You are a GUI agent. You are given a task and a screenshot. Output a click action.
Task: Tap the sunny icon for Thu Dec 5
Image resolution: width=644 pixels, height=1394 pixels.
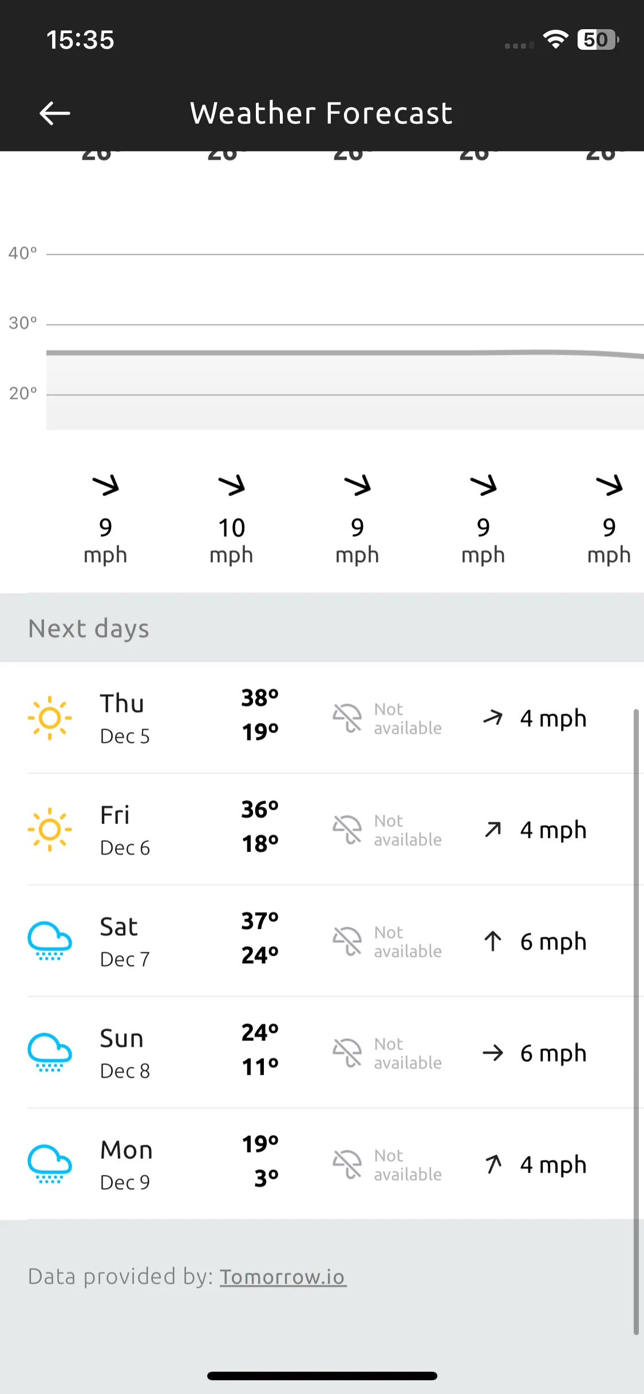50,718
